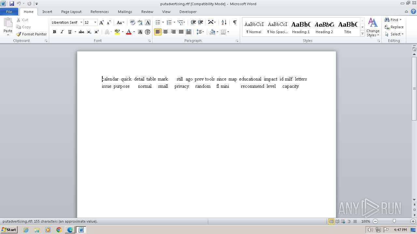Open Chrome from the taskbar

point(59,230)
